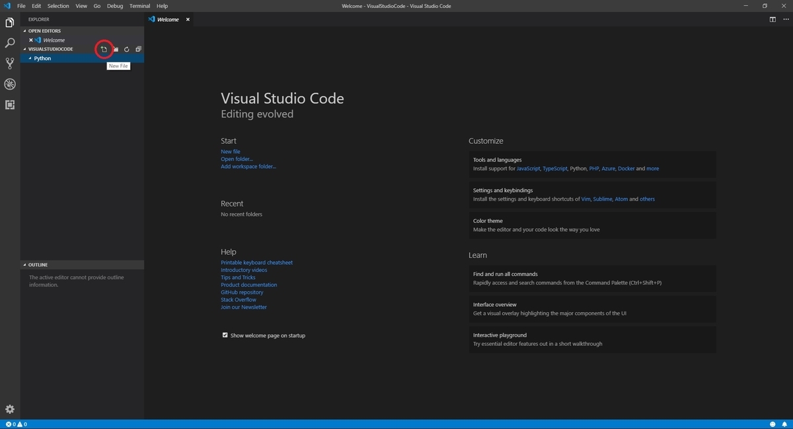The image size is (793, 429).
Task: Open errors and warnings status indicator
Action: click(x=17, y=424)
